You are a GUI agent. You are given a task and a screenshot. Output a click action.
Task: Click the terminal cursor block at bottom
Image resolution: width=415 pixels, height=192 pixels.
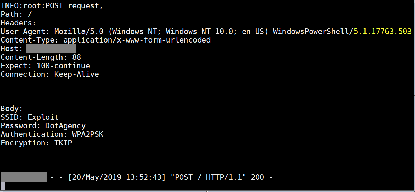point(3,186)
